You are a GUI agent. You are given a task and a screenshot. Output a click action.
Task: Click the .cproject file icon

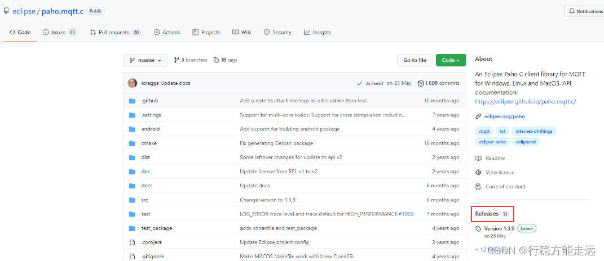(133, 242)
